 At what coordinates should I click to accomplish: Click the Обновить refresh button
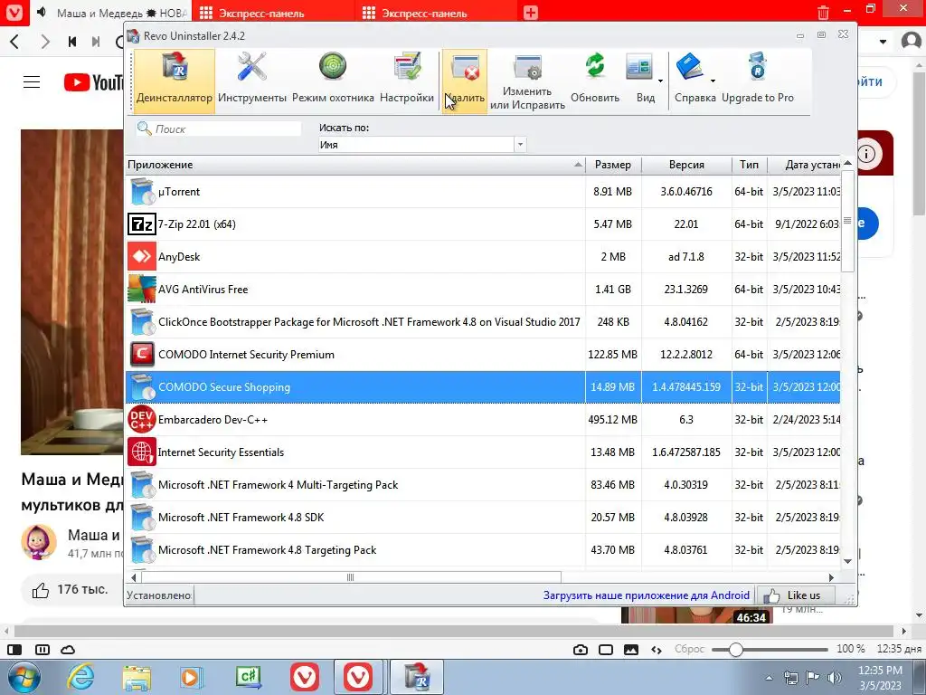click(x=595, y=80)
